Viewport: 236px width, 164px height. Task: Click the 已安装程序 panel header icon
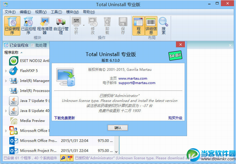point(6,45)
